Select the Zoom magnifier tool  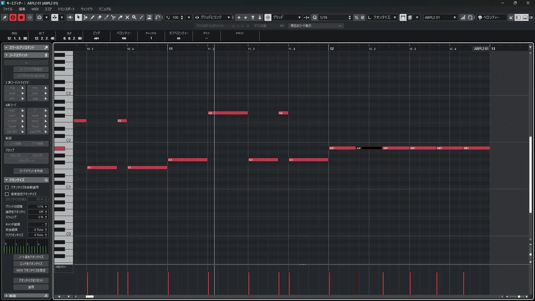pyautogui.click(x=134, y=17)
